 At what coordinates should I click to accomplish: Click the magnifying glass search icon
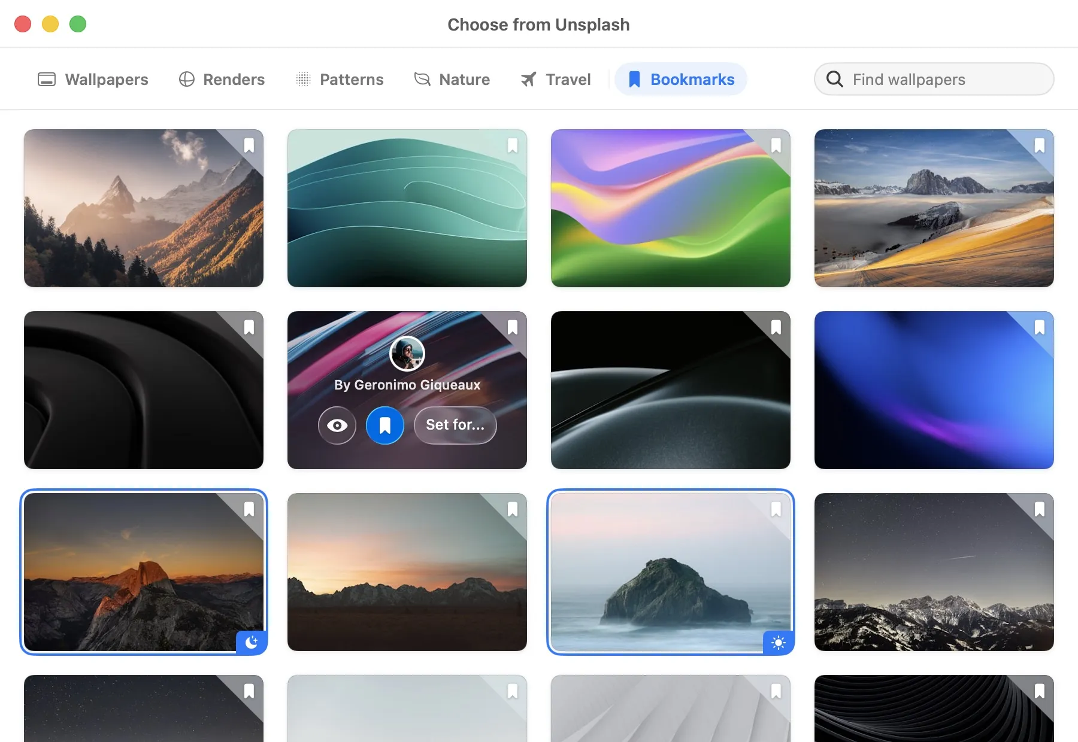pos(834,79)
